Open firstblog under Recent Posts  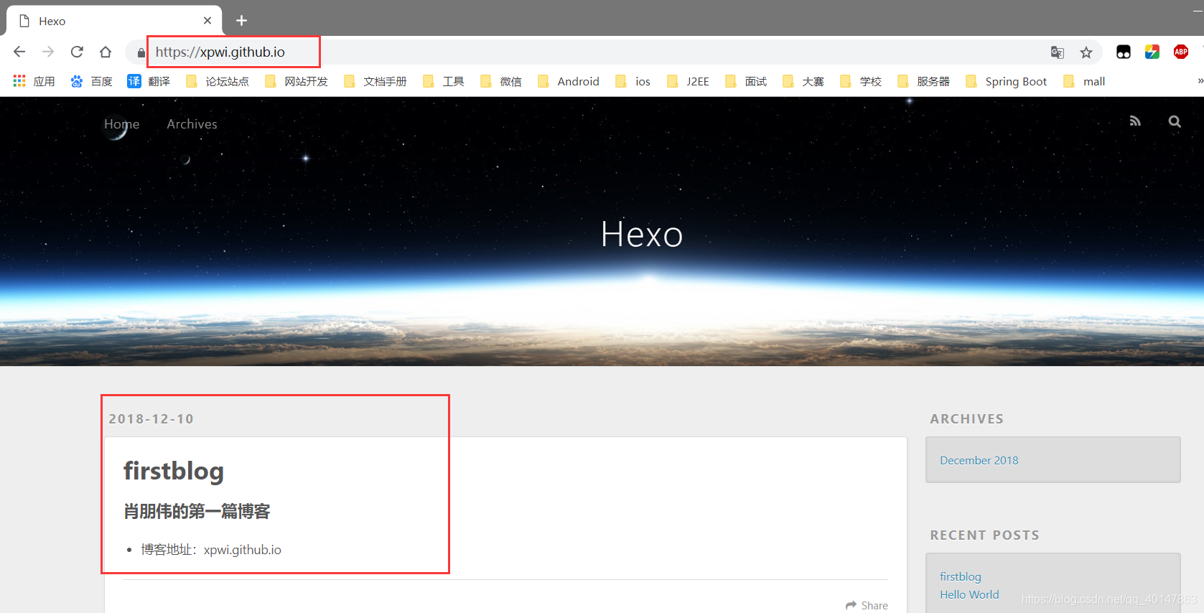click(x=961, y=576)
